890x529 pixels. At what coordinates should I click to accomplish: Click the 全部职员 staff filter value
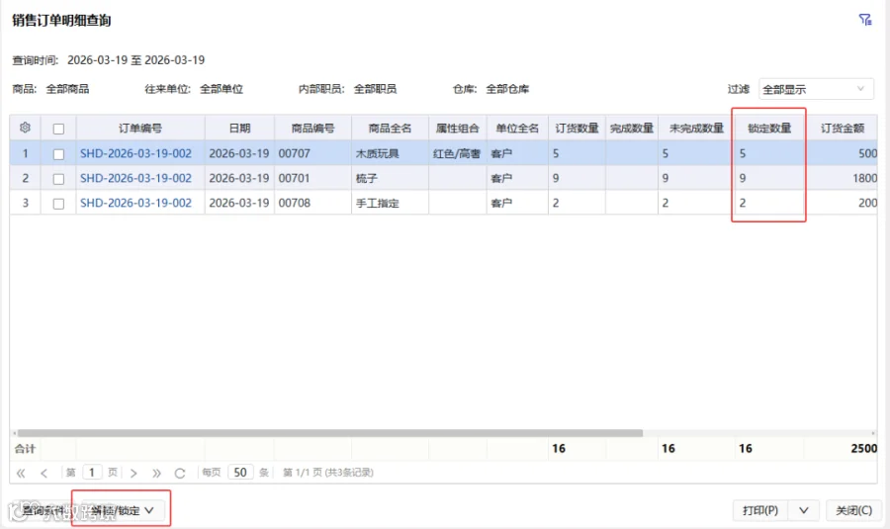375,89
